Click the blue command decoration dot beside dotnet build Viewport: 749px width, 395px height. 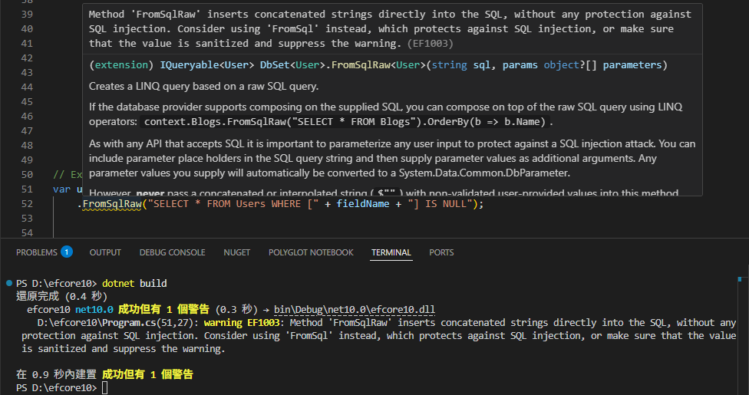(8, 284)
